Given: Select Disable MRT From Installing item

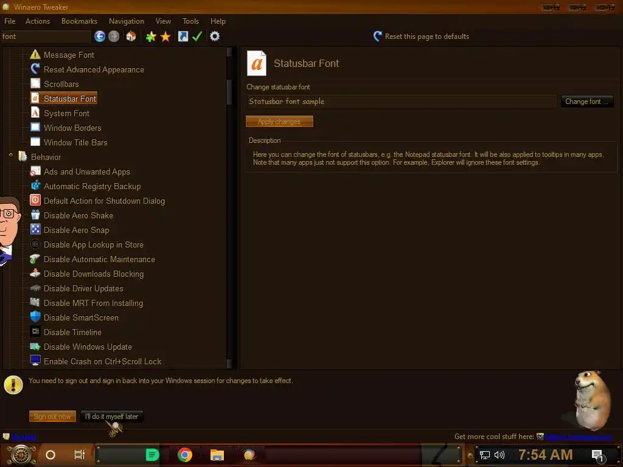Looking at the screenshot, I should pos(93,303).
